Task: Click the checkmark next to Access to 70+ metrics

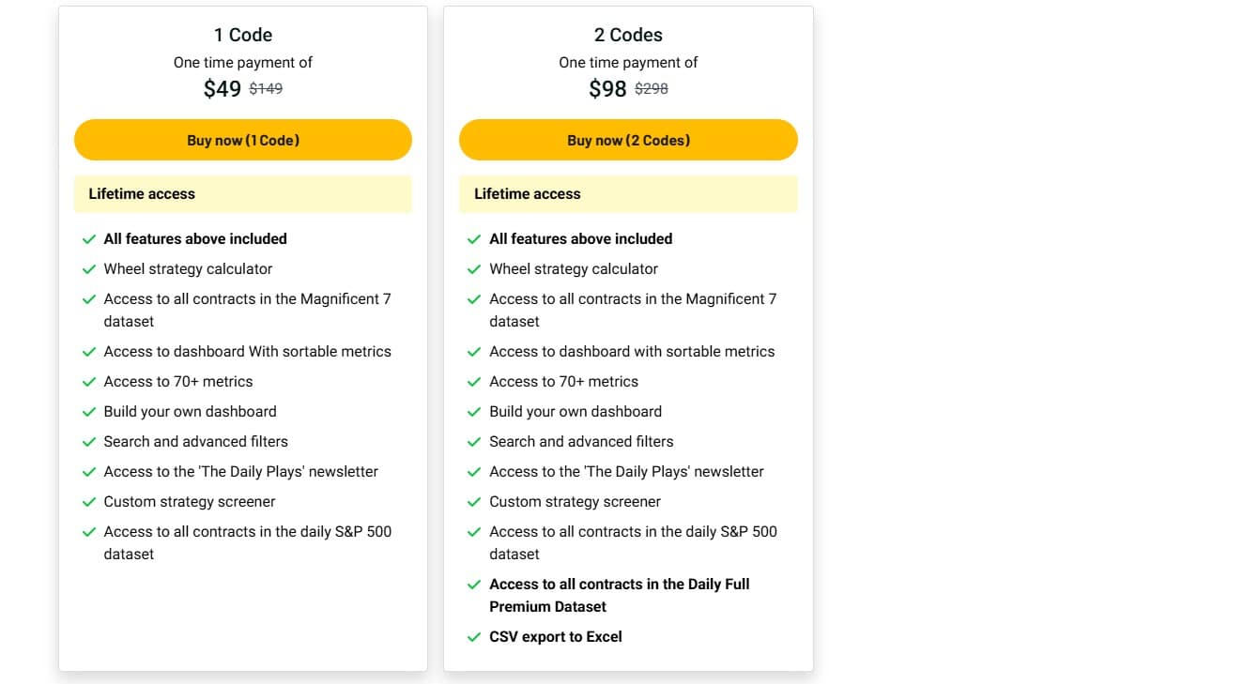Action: (89, 382)
